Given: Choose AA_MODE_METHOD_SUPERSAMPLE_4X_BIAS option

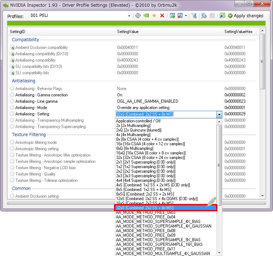Looking at the screenshot, I should point(166,222).
